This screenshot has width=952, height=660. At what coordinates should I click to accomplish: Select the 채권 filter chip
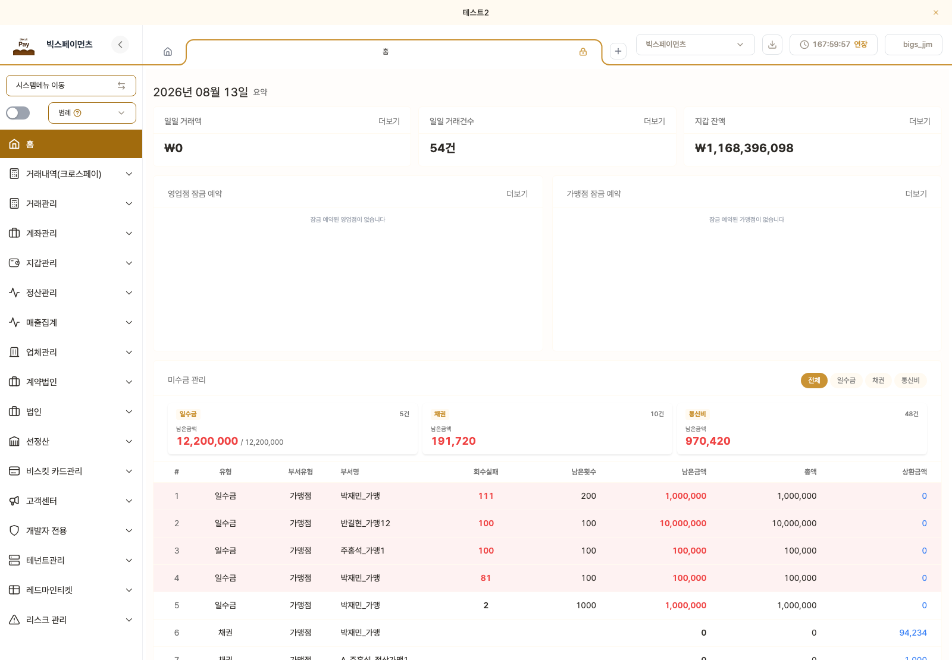[x=878, y=381]
